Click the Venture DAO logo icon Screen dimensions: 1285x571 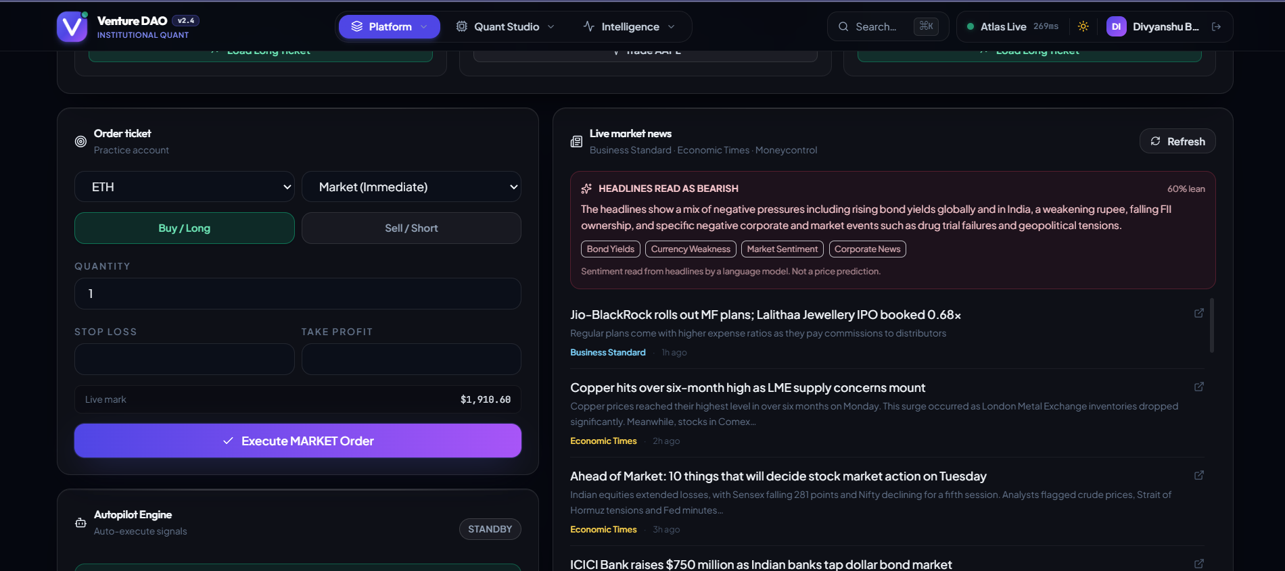tap(72, 26)
